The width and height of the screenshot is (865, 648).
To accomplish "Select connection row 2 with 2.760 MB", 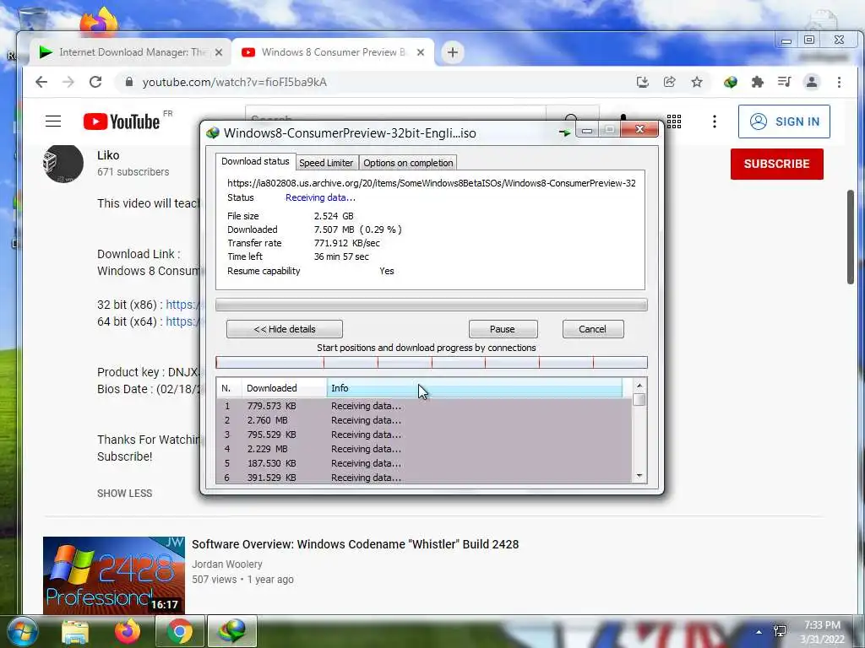I will coord(424,420).
